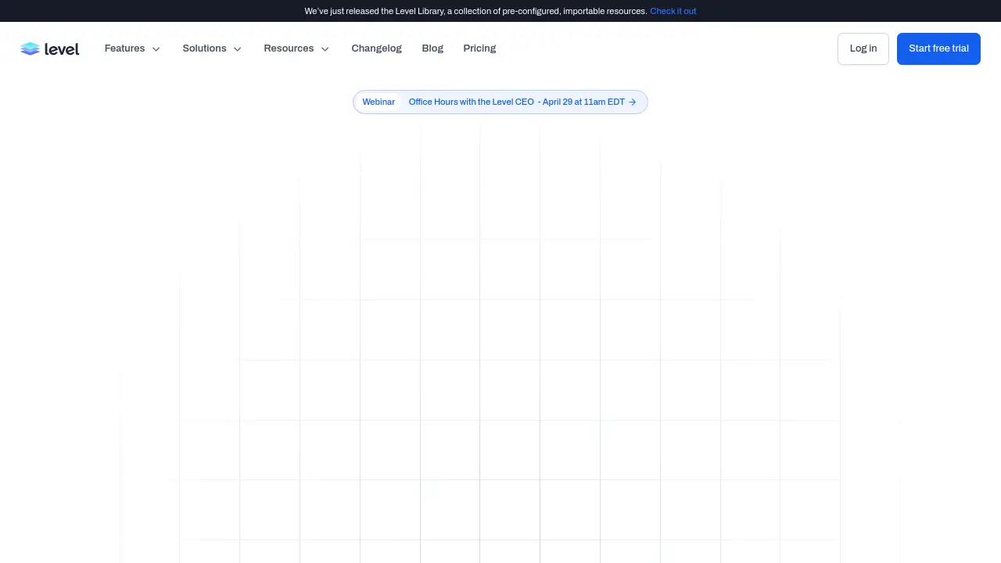This screenshot has width=1001, height=563.
Task: Expand the Resources chevron arrow
Action: [x=325, y=49]
